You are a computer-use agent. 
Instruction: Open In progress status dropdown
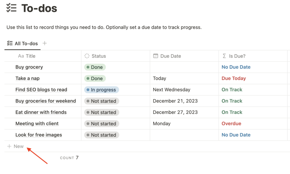[101, 90]
